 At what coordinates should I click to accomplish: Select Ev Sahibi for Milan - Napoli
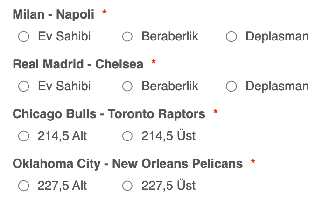(24, 37)
